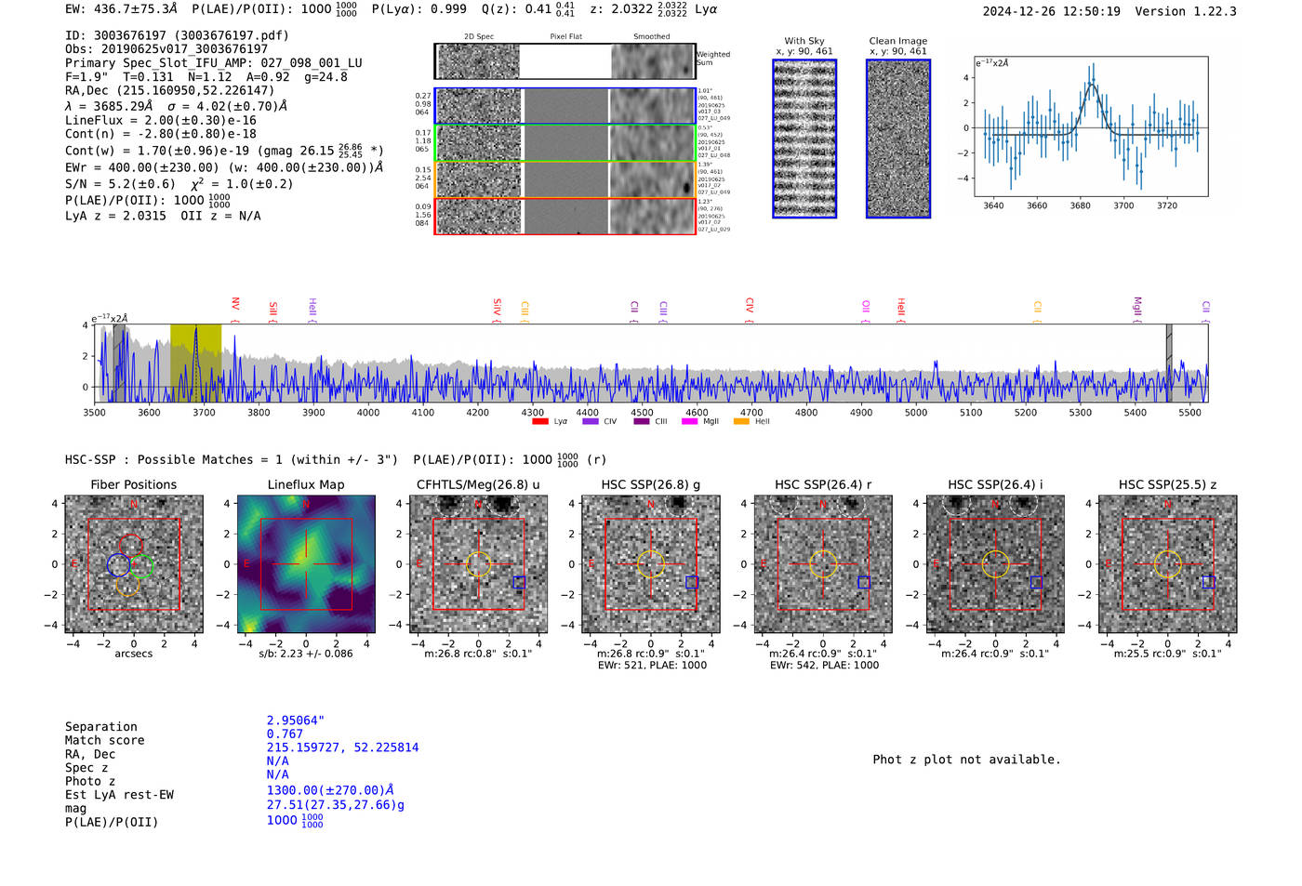This screenshot has width=1302, height=886.
Task: Click the yellow aperture circle in i cutout
Action: tap(995, 563)
